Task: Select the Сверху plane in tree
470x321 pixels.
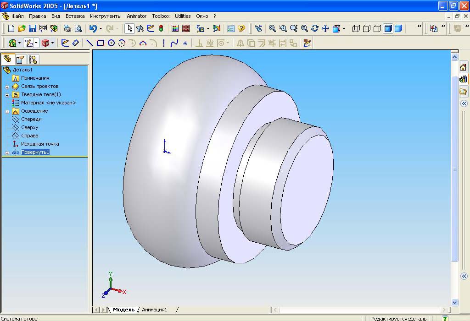Action: (30, 127)
